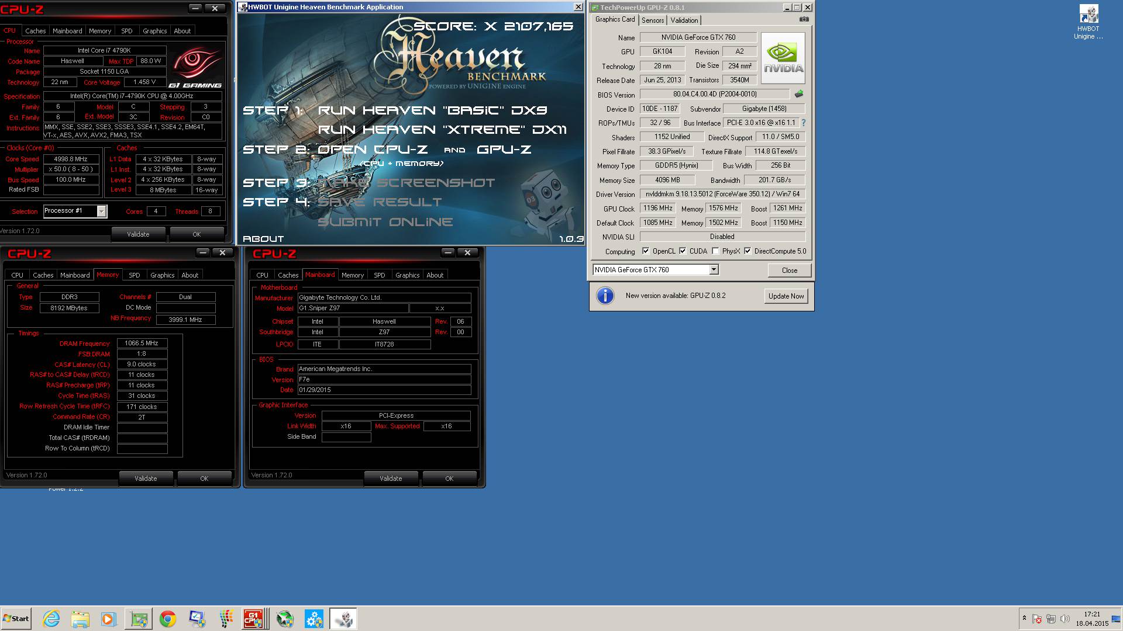The width and height of the screenshot is (1123, 631).
Task: Open Graphics tab in Memory CPU-Z window
Action: tap(163, 275)
